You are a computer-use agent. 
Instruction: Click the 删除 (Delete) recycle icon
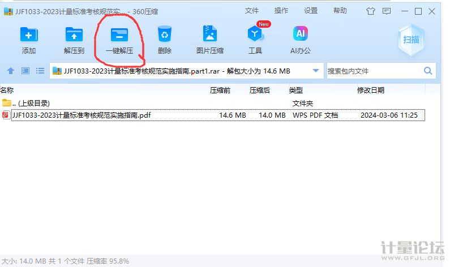coord(165,36)
